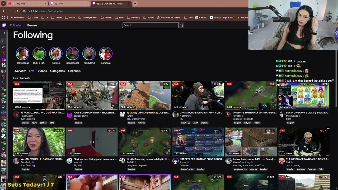
Task: Click the Twitch search field
Action: [150, 25]
